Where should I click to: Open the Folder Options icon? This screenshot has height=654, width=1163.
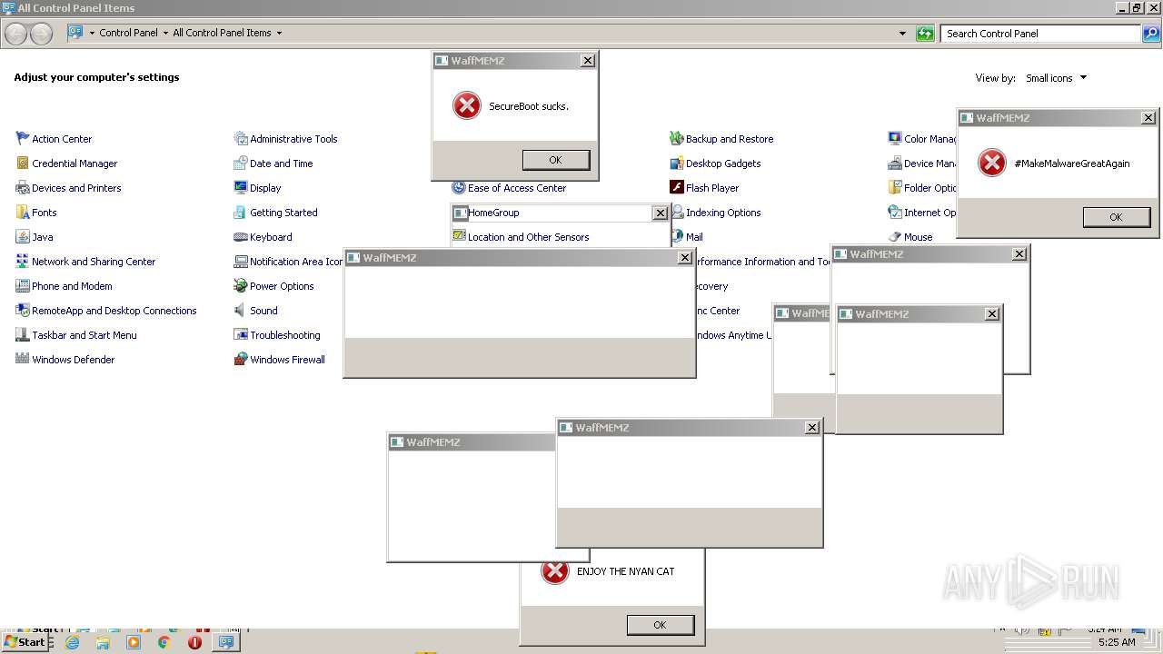coord(895,188)
